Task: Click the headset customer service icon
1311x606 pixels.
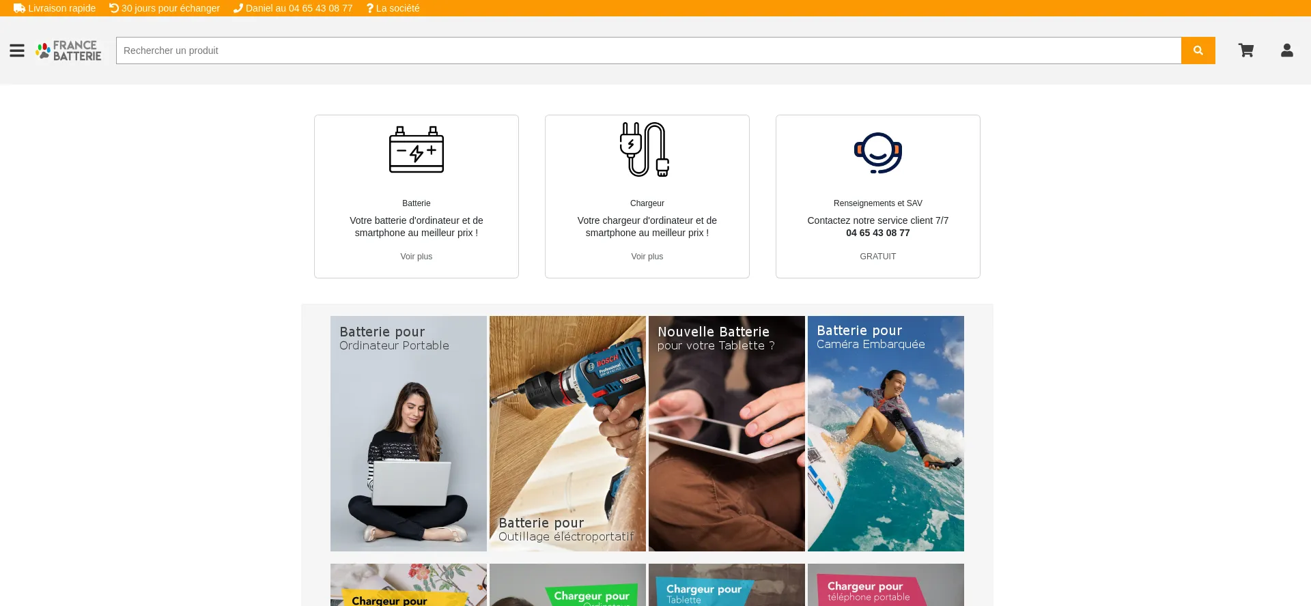Action: pyautogui.click(x=878, y=152)
